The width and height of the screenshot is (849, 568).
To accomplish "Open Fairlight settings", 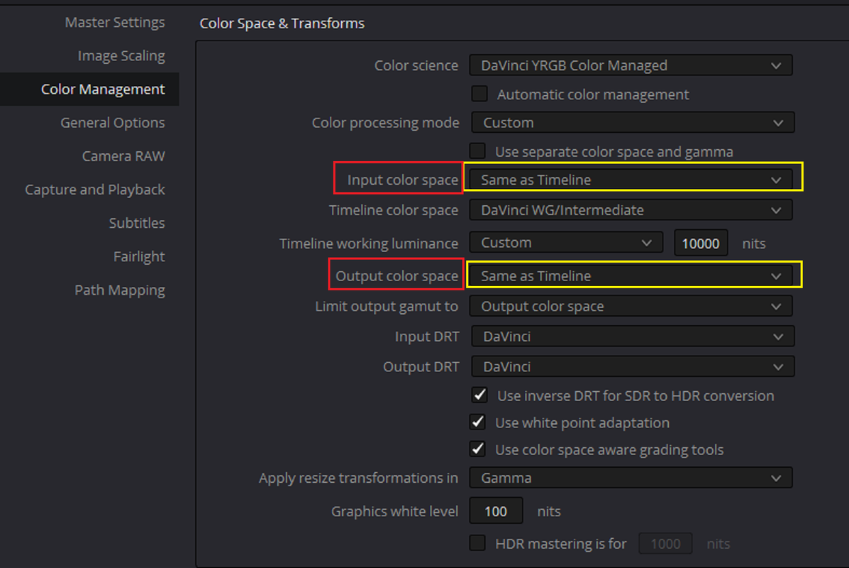I will click(139, 256).
